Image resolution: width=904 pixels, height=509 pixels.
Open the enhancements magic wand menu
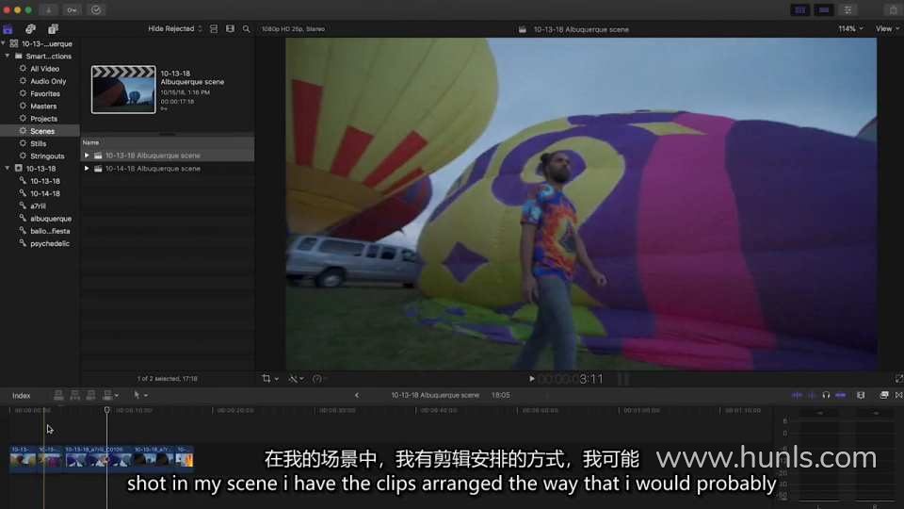pos(296,379)
